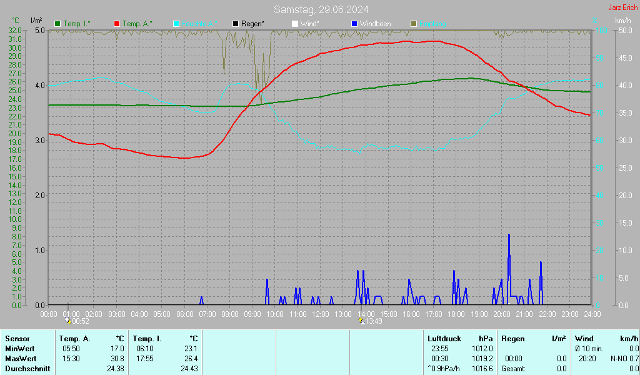Click the red Temp. A. legend swatch
This screenshot has height=375, width=640.
coord(117,24)
